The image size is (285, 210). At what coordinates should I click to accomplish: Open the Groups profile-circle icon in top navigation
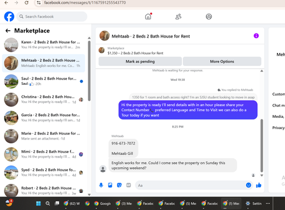(x=209, y=17)
